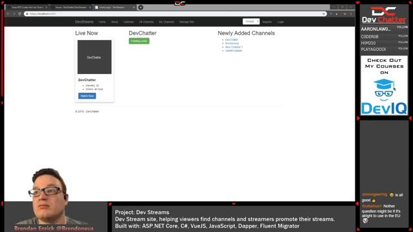The width and height of the screenshot is (413, 232).
Task: Open the Calendar nav item
Action: (128, 22)
